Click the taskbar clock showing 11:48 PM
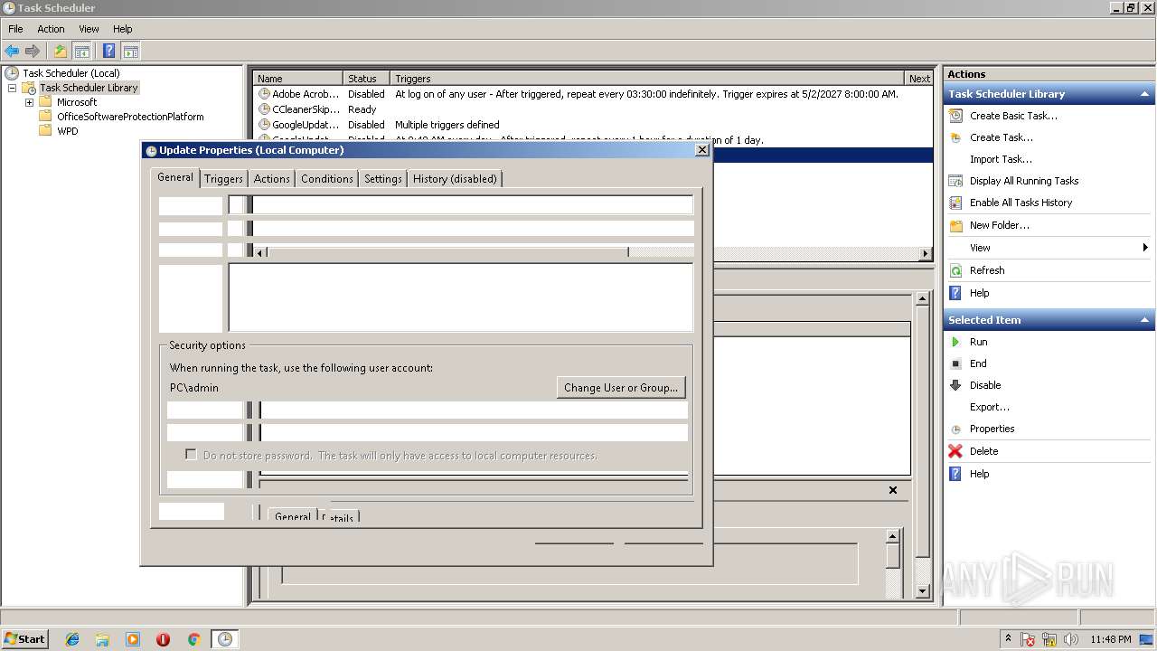1157x651 pixels. pos(1110,639)
